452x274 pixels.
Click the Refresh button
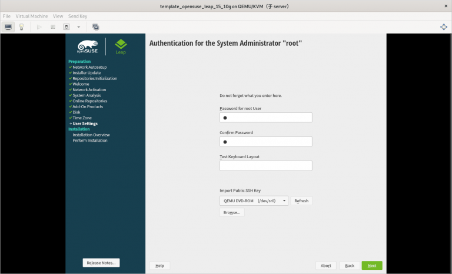pos(301,201)
